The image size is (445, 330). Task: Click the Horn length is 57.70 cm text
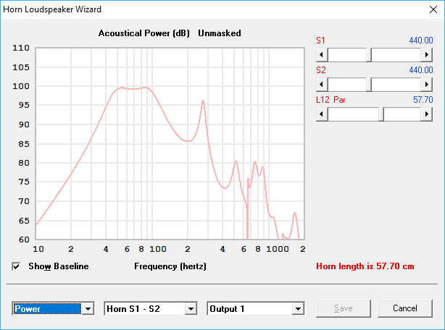[x=365, y=266]
